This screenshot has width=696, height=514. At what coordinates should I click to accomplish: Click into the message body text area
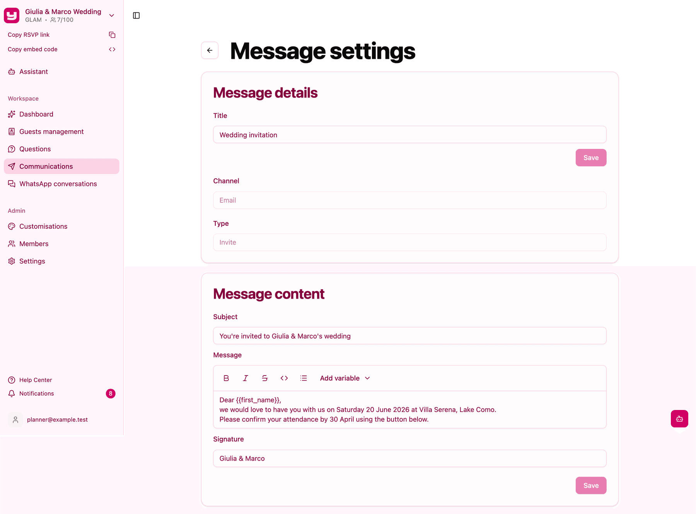[x=409, y=410]
